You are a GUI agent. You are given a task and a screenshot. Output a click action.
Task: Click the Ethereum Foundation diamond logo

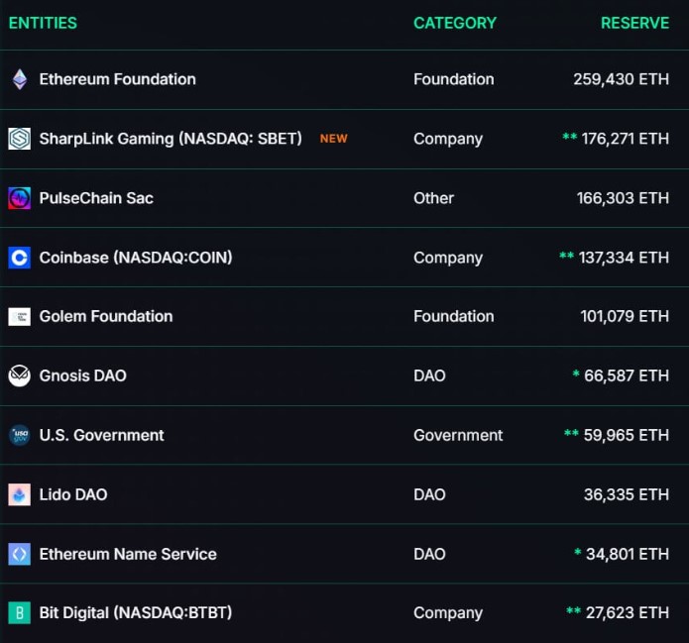[20, 79]
